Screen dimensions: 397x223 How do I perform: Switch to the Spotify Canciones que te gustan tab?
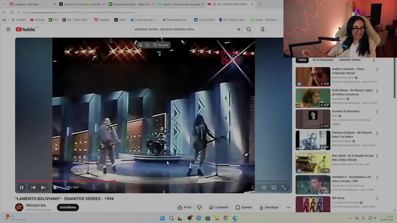coord(181,4)
